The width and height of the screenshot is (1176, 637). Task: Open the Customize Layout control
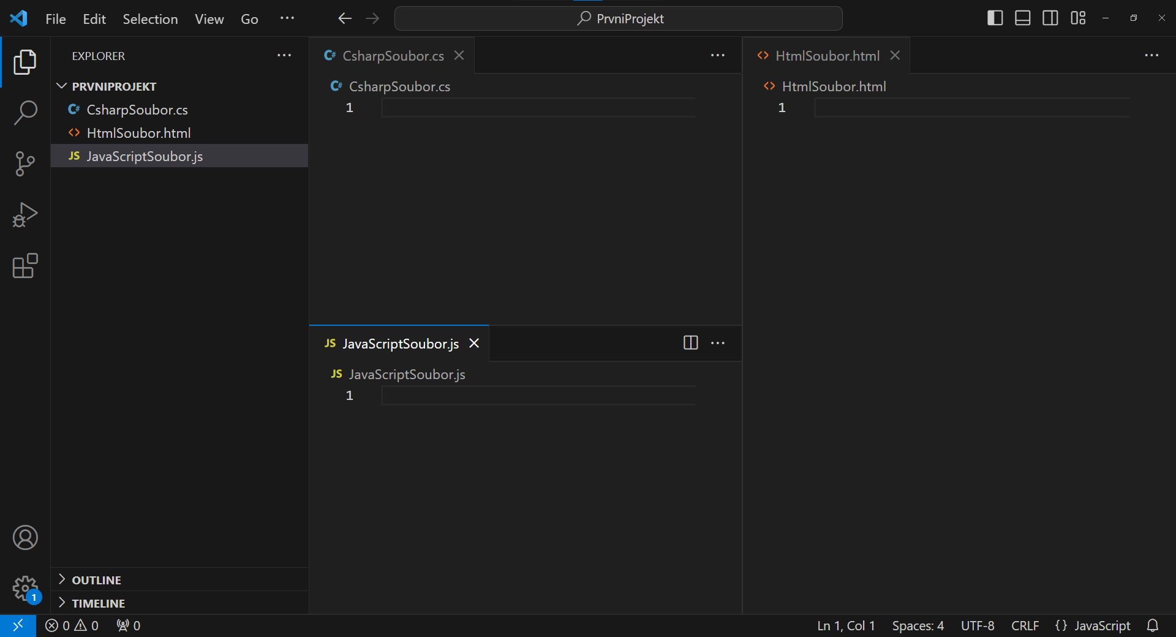[x=1078, y=18]
